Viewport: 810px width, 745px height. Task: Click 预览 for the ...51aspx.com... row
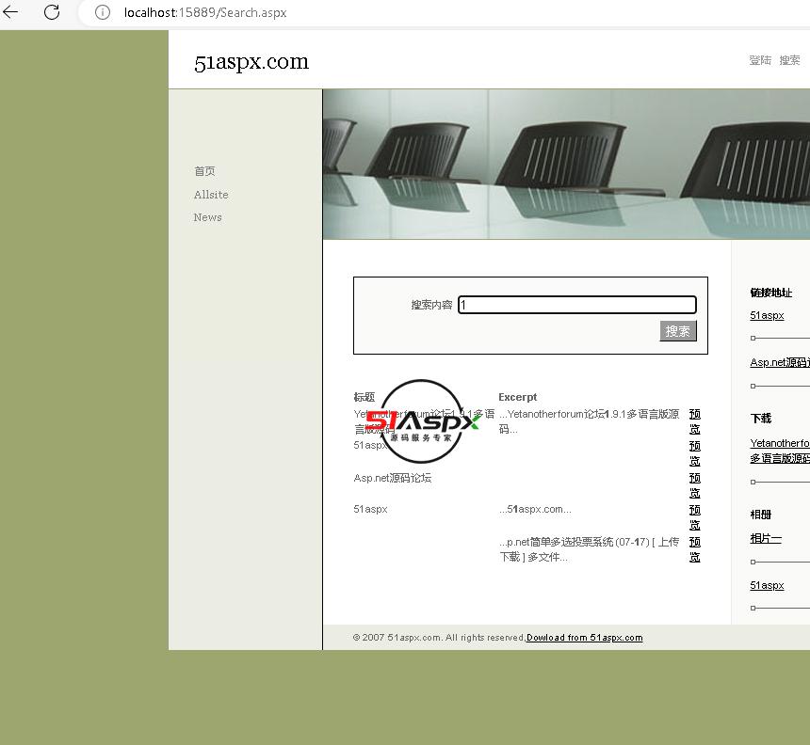pyautogui.click(x=695, y=517)
